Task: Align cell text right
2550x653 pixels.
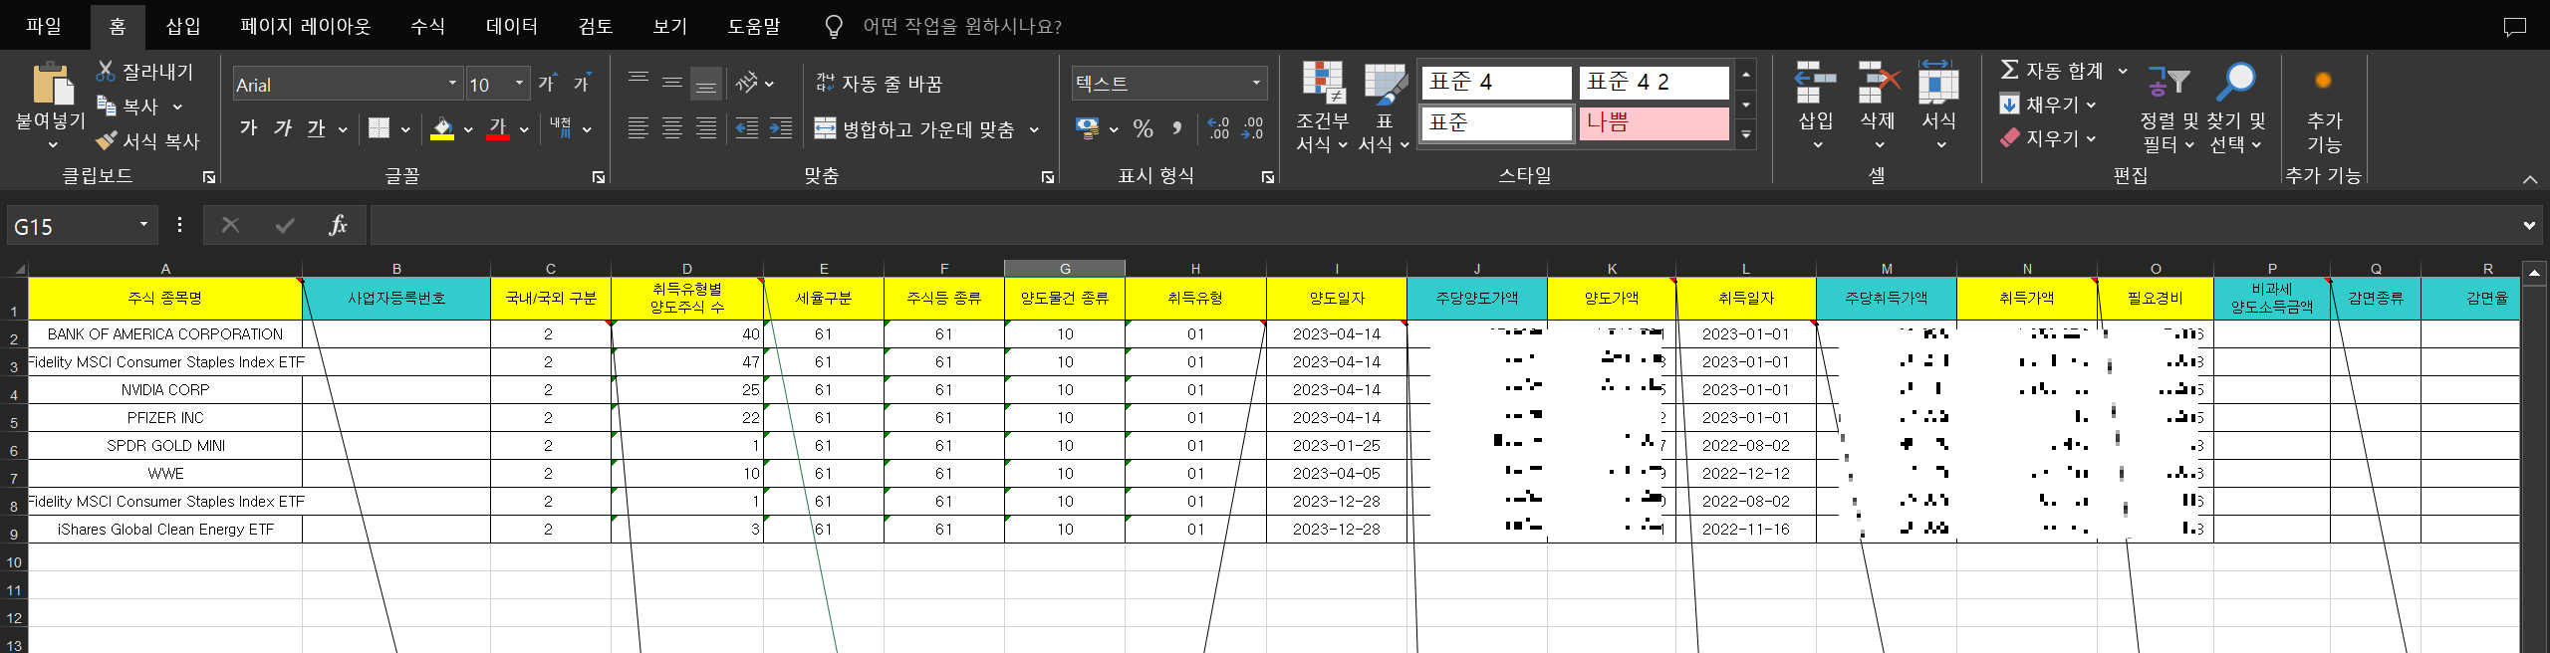Action: [x=706, y=128]
